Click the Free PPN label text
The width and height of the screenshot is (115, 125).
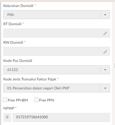[47, 100]
